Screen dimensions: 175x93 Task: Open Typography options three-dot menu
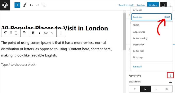click(x=170, y=75)
